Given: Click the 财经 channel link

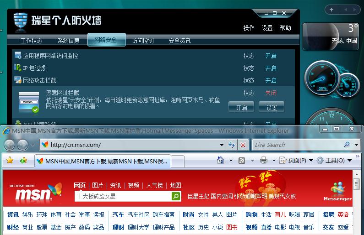Looking at the screenshot, I should 13,227.
